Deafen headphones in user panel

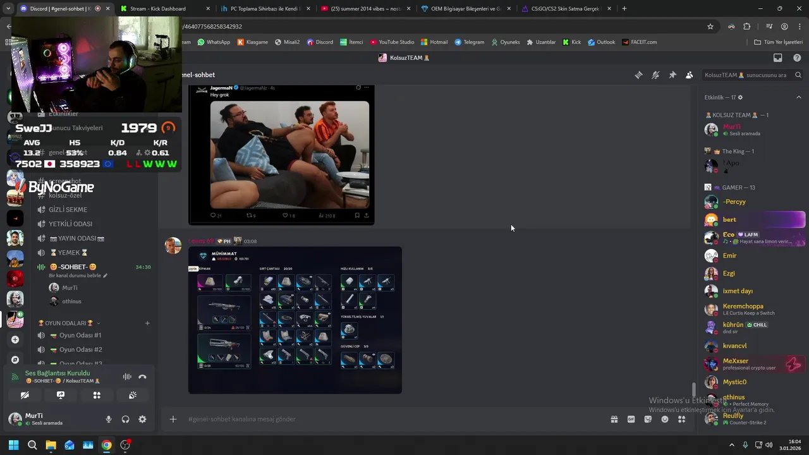[x=125, y=419]
